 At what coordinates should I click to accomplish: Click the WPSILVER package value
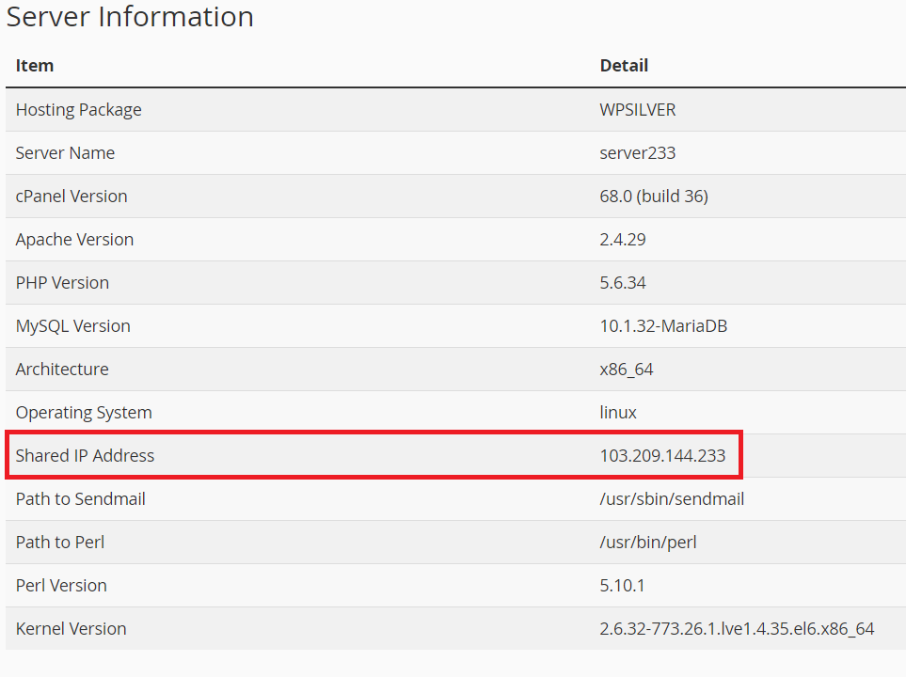(x=638, y=110)
